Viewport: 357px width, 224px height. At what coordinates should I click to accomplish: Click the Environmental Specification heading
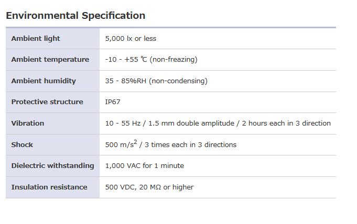click(x=75, y=16)
